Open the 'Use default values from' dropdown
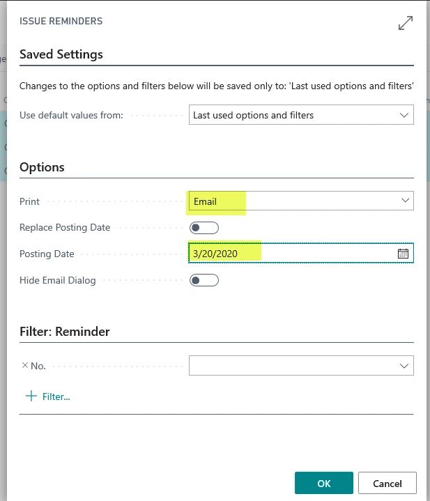430x501 pixels. [x=301, y=115]
